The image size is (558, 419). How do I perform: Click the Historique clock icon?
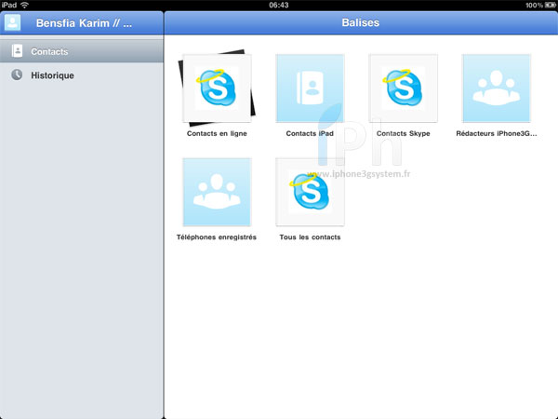point(17,75)
